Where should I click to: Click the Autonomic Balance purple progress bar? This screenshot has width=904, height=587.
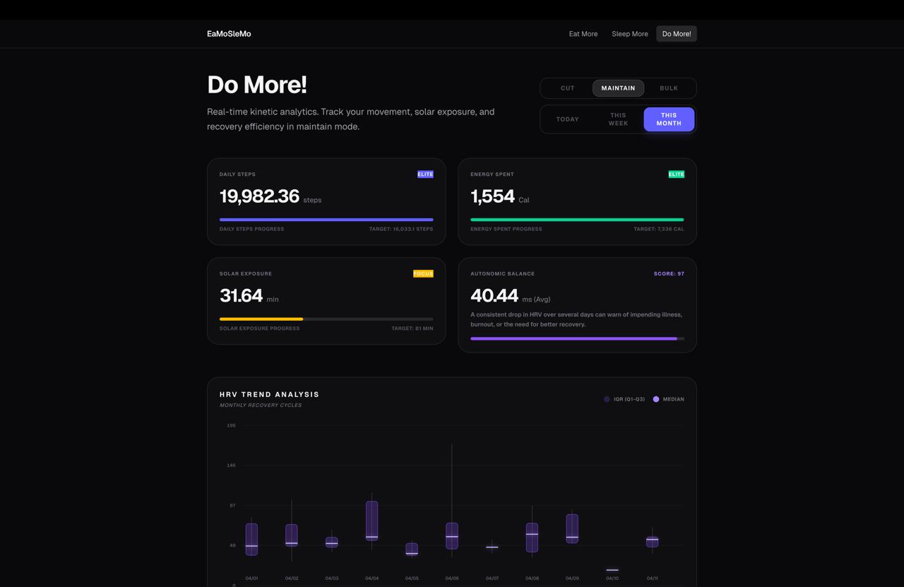pos(577,339)
